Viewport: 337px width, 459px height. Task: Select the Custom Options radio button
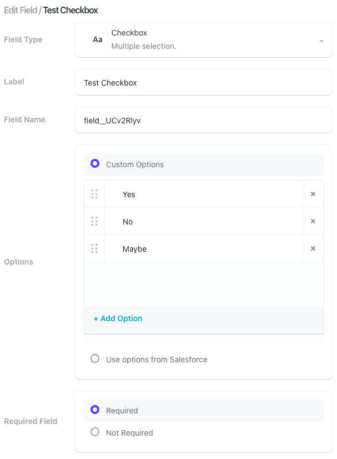click(x=95, y=164)
